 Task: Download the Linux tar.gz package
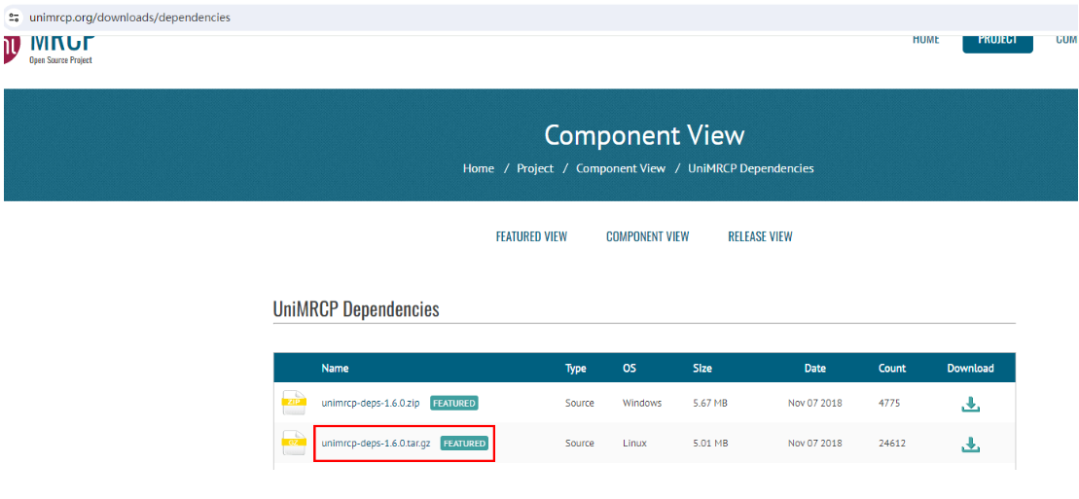point(970,445)
